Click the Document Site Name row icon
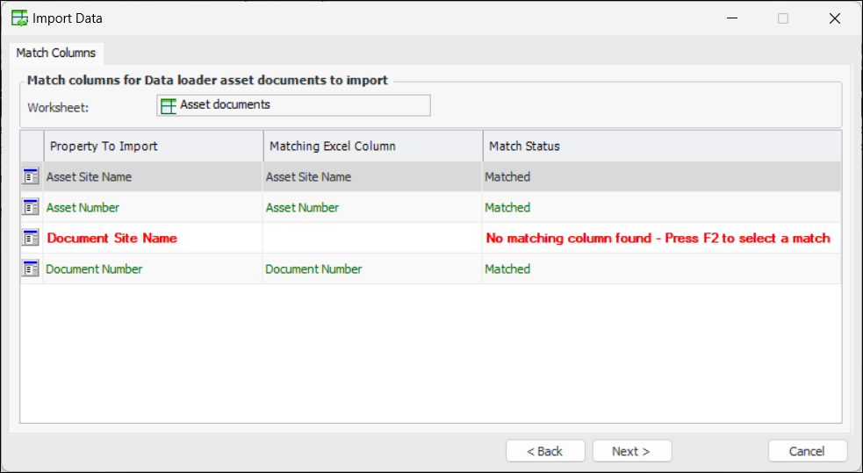 pyautogui.click(x=32, y=238)
